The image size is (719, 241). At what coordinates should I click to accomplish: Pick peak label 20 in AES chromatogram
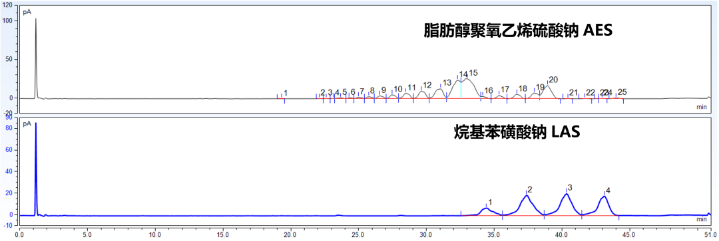coord(553,80)
